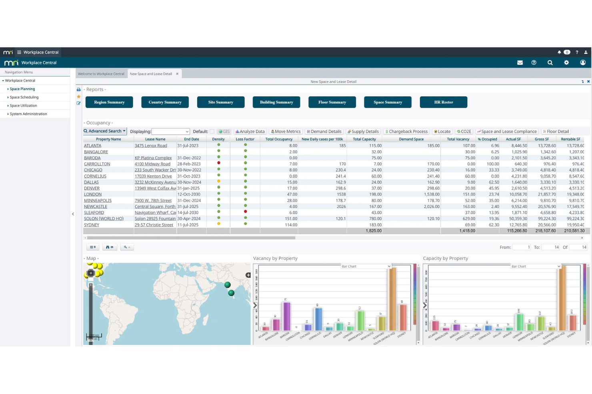Click the search magnifier in header
Screen dimensions: 592x394
550,63
